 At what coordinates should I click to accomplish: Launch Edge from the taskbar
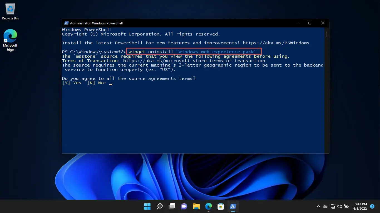(x=209, y=206)
